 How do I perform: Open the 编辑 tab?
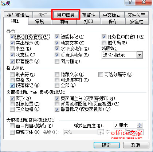pyautogui.click(x=64, y=21)
